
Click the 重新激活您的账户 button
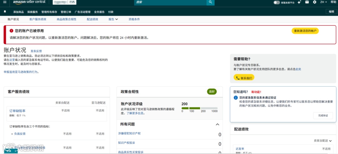305,31
